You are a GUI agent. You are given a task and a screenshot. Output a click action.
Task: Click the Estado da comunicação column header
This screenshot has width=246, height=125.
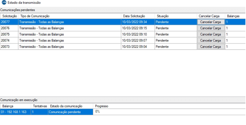pos(65,106)
